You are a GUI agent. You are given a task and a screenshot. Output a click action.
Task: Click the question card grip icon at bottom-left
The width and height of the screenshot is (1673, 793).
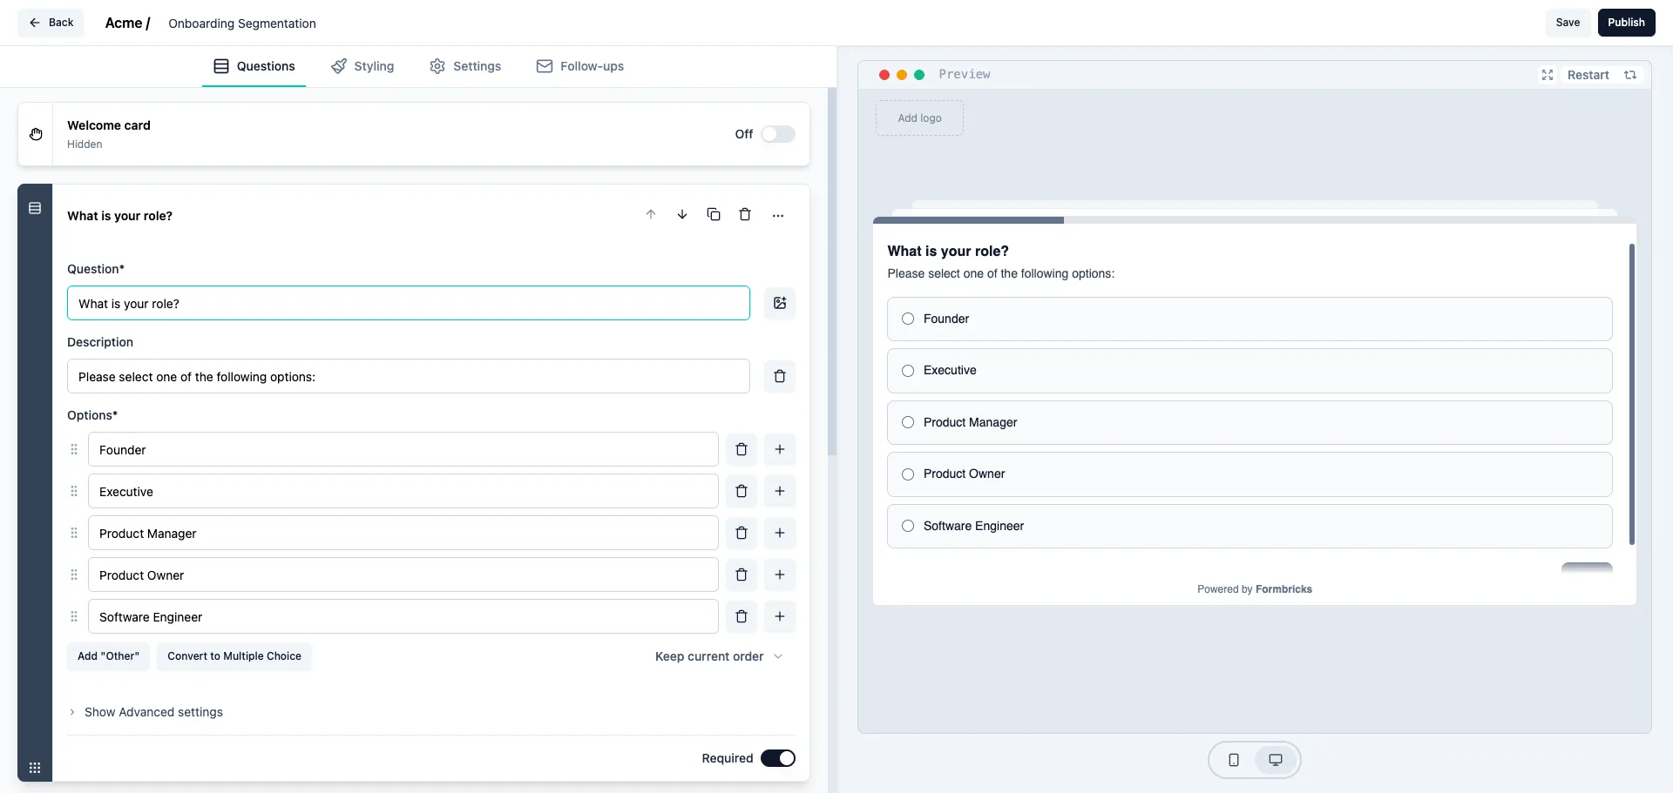(x=35, y=768)
